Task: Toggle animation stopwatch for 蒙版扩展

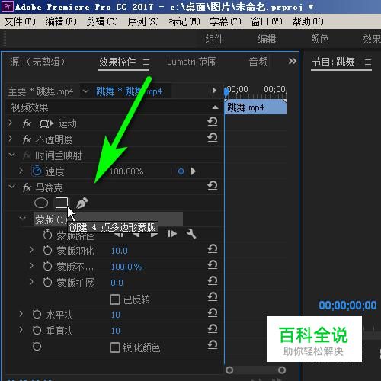Action: point(47,282)
